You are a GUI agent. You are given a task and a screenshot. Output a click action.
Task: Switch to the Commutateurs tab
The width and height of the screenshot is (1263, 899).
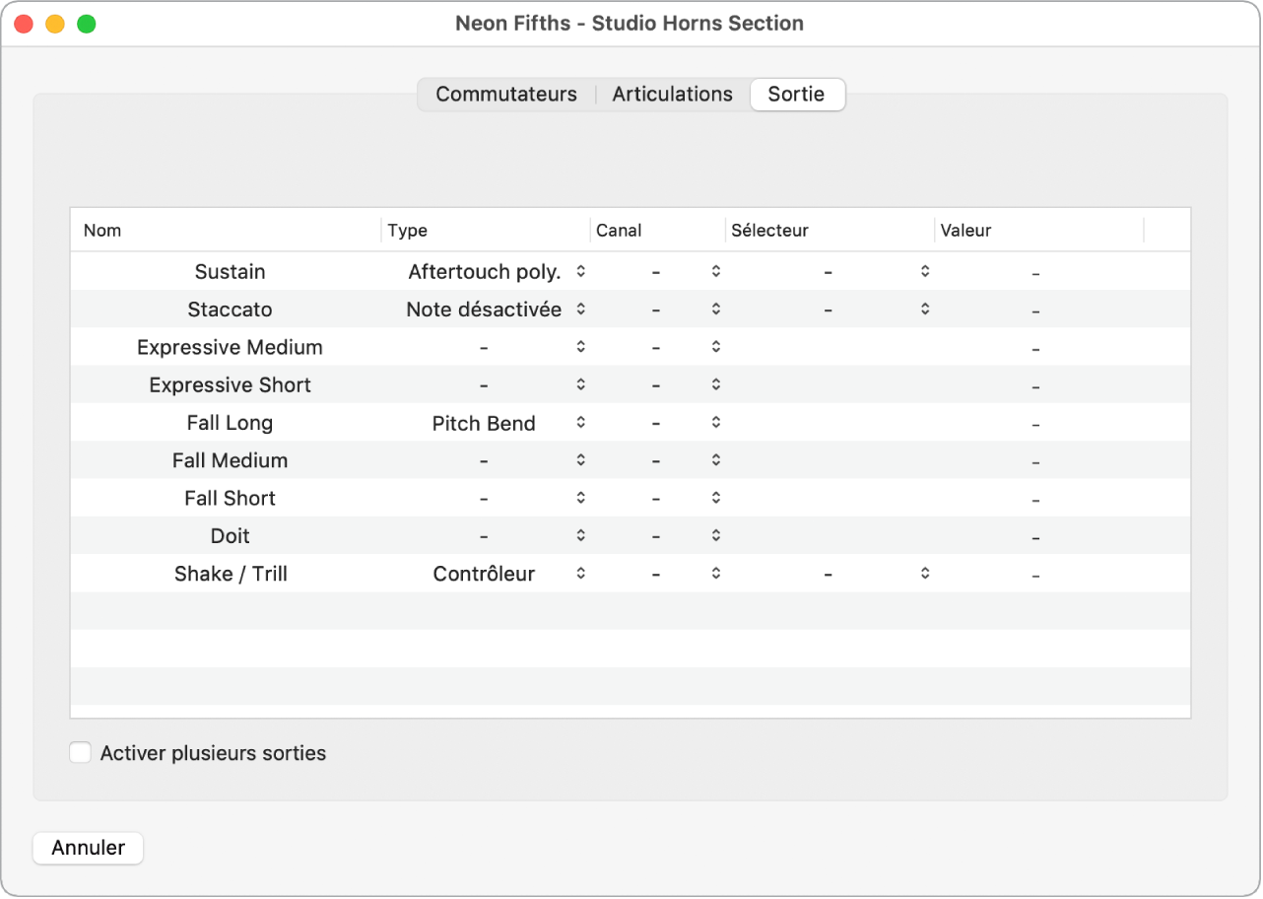[506, 95]
